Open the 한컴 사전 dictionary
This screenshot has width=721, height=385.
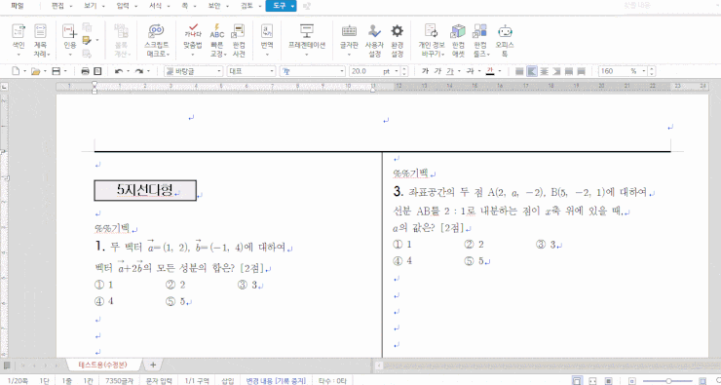tap(239, 41)
